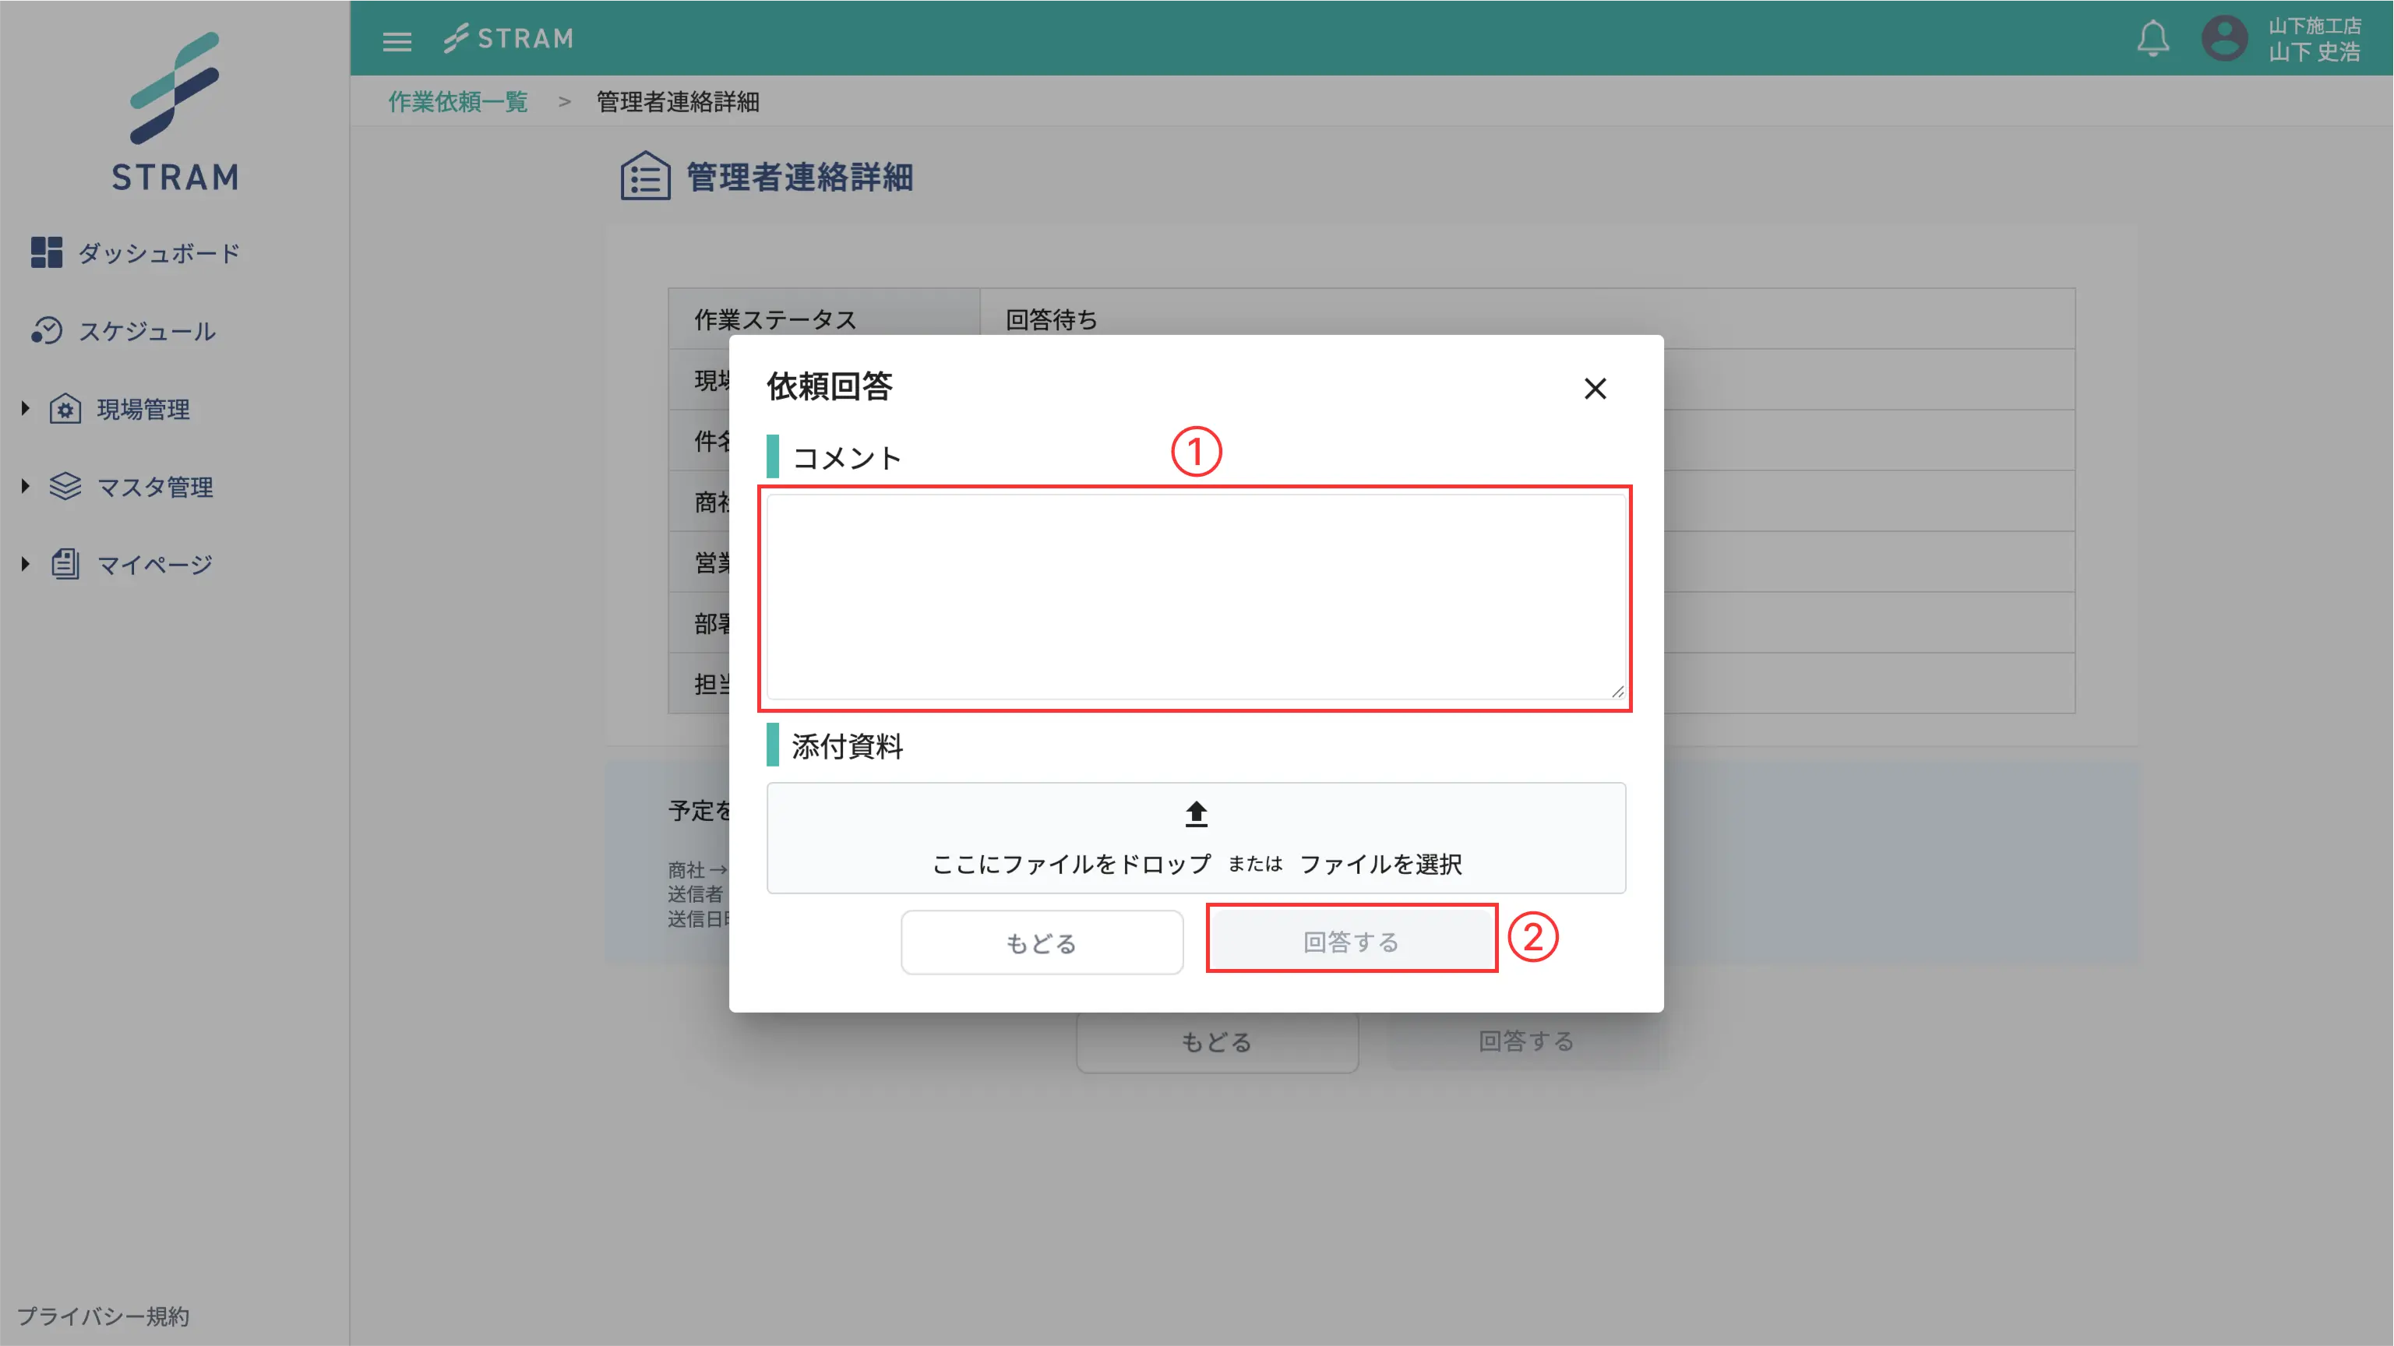Open the hamburger navigation menu
The image size is (2394, 1346).
(397, 41)
